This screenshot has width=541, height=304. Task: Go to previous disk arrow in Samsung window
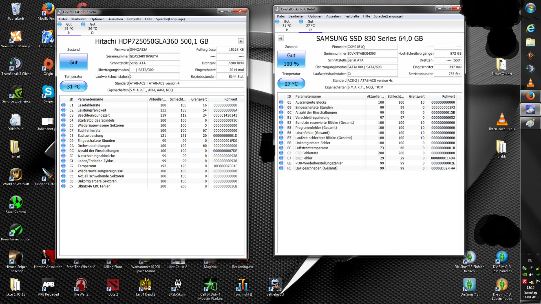pos(281,38)
